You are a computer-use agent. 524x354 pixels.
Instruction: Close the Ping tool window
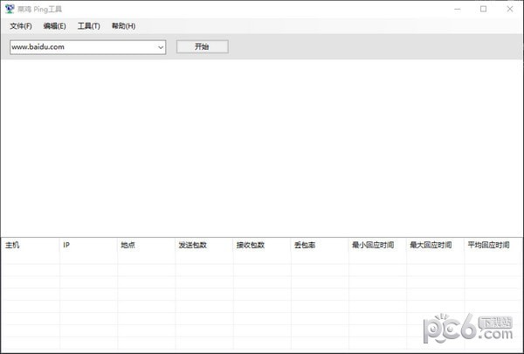(508, 9)
